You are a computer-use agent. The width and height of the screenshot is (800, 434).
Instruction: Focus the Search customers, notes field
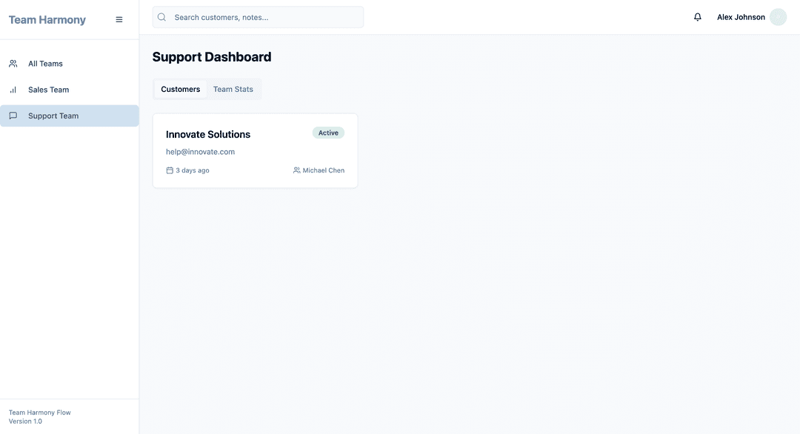(x=267, y=17)
